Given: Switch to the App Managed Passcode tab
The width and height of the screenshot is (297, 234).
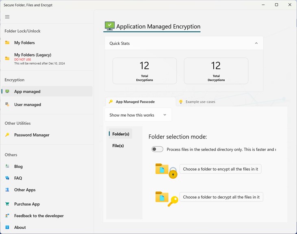Looking at the screenshot, I should (x=141, y=102).
